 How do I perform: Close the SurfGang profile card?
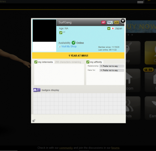[x=123, y=21]
